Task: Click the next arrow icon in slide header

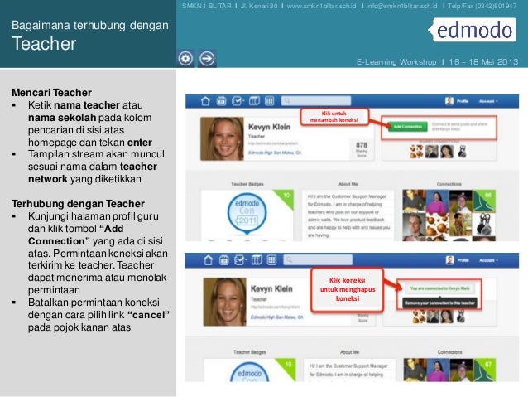Action: pos(207,58)
